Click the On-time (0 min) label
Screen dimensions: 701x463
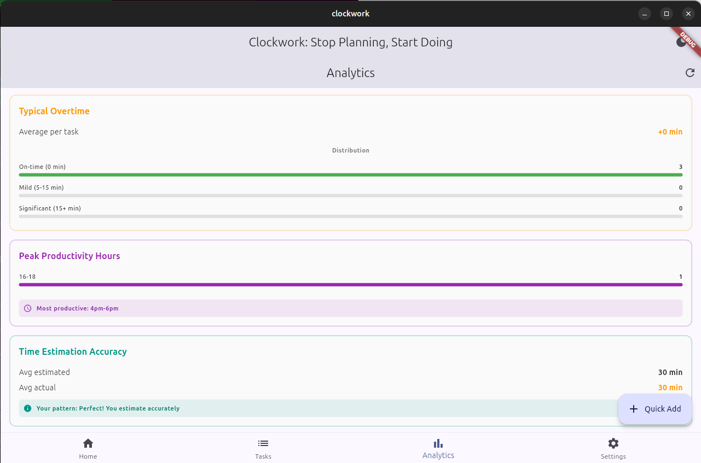coord(42,167)
